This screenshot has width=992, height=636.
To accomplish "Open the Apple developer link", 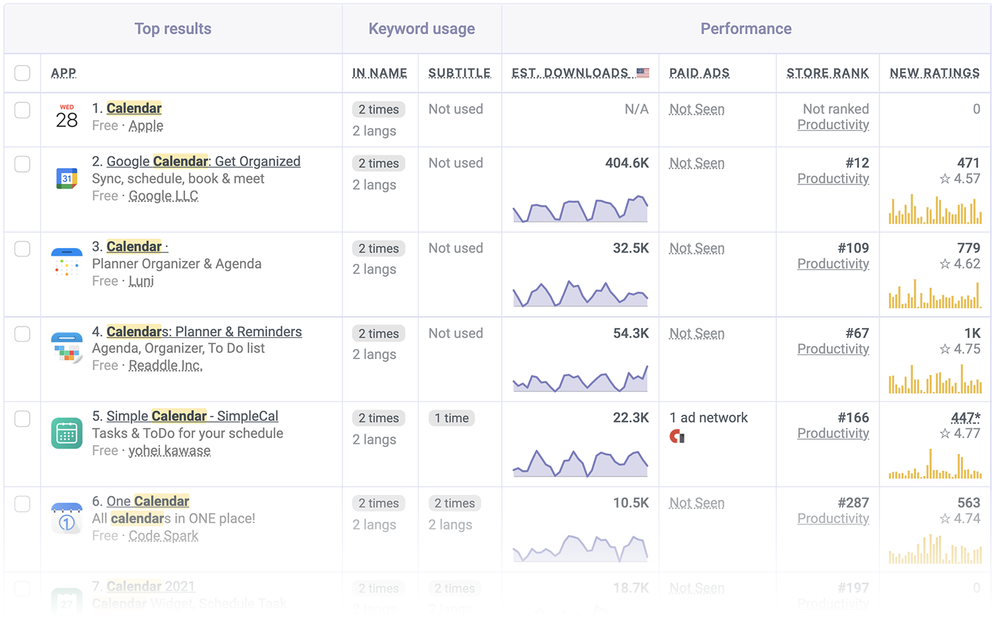I will click(x=146, y=126).
